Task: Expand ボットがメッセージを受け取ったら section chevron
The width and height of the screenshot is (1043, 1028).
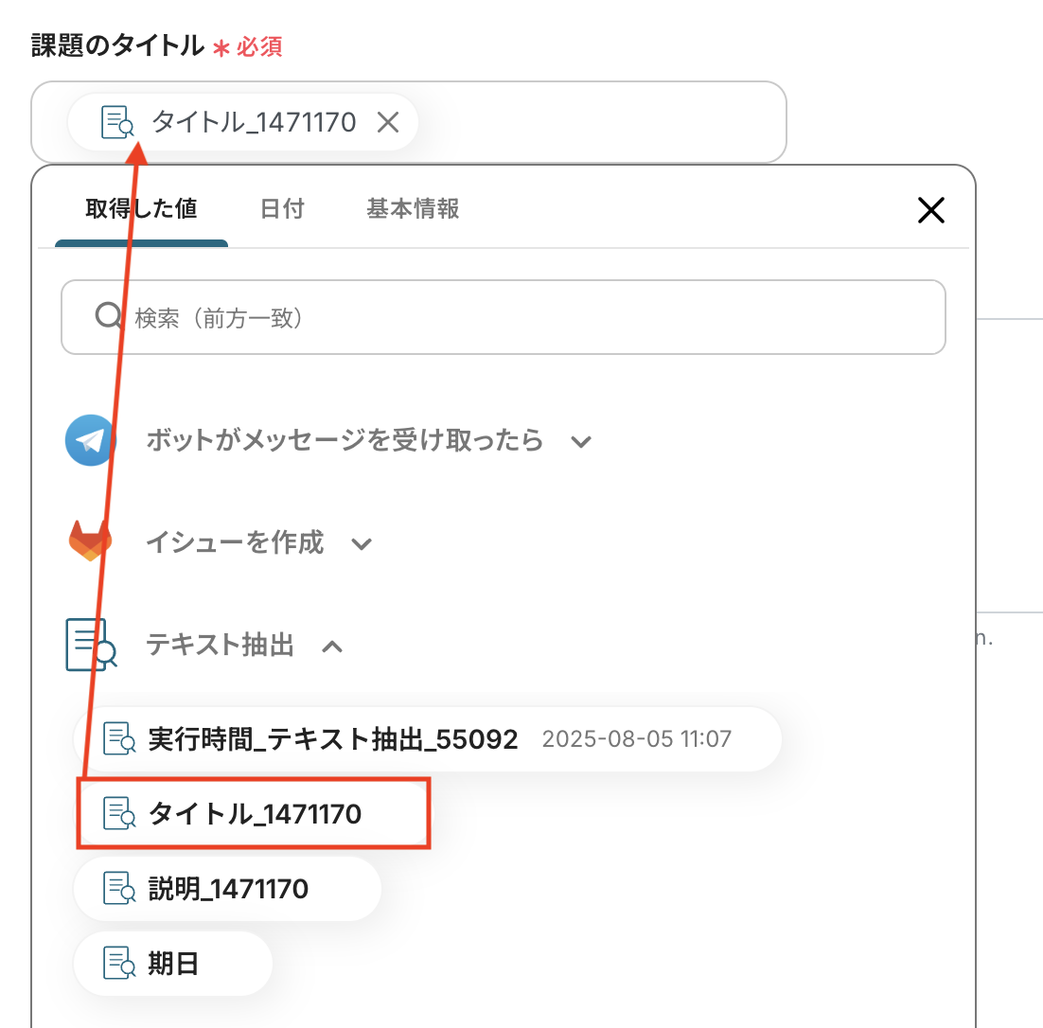Action: [581, 442]
